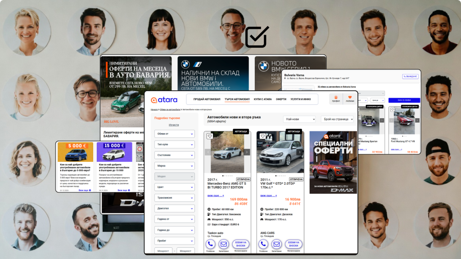Open the 15 000 € article image
Viewport: 461px width, 259px height.
point(114,152)
